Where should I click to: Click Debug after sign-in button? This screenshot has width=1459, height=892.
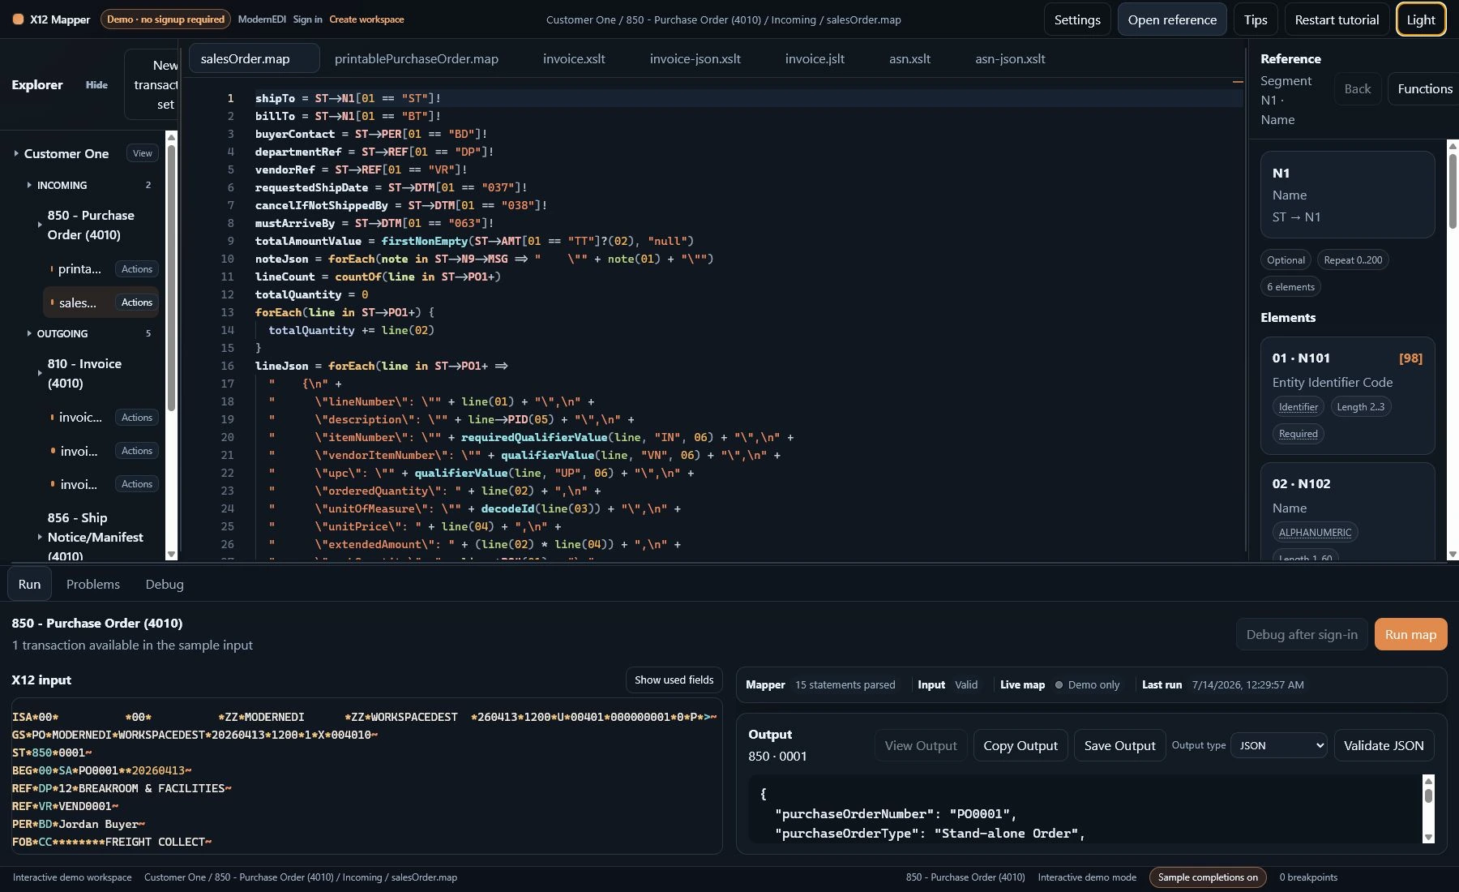click(1302, 634)
